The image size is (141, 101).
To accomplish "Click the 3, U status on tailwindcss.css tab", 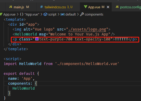I will pos(70,7).
